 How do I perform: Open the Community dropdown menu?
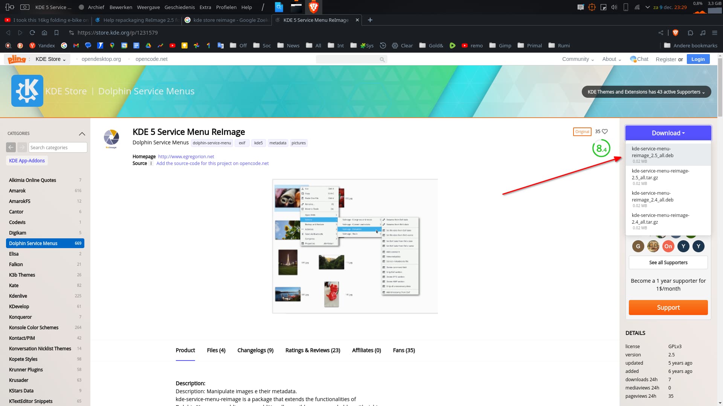[x=578, y=59]
